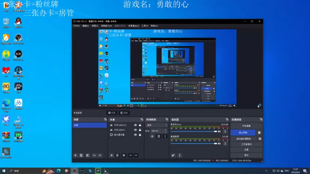Add a new scene with plus icon
This screenshot has height=174, width=310.
tap(75, 155)
